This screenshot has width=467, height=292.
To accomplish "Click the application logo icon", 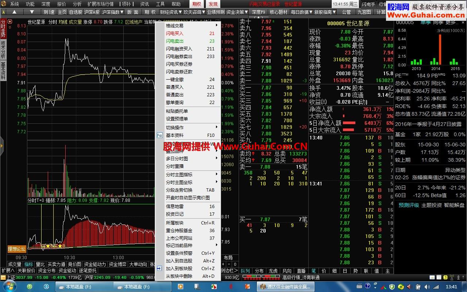I will pyautogui.click(x=4, y=4).
